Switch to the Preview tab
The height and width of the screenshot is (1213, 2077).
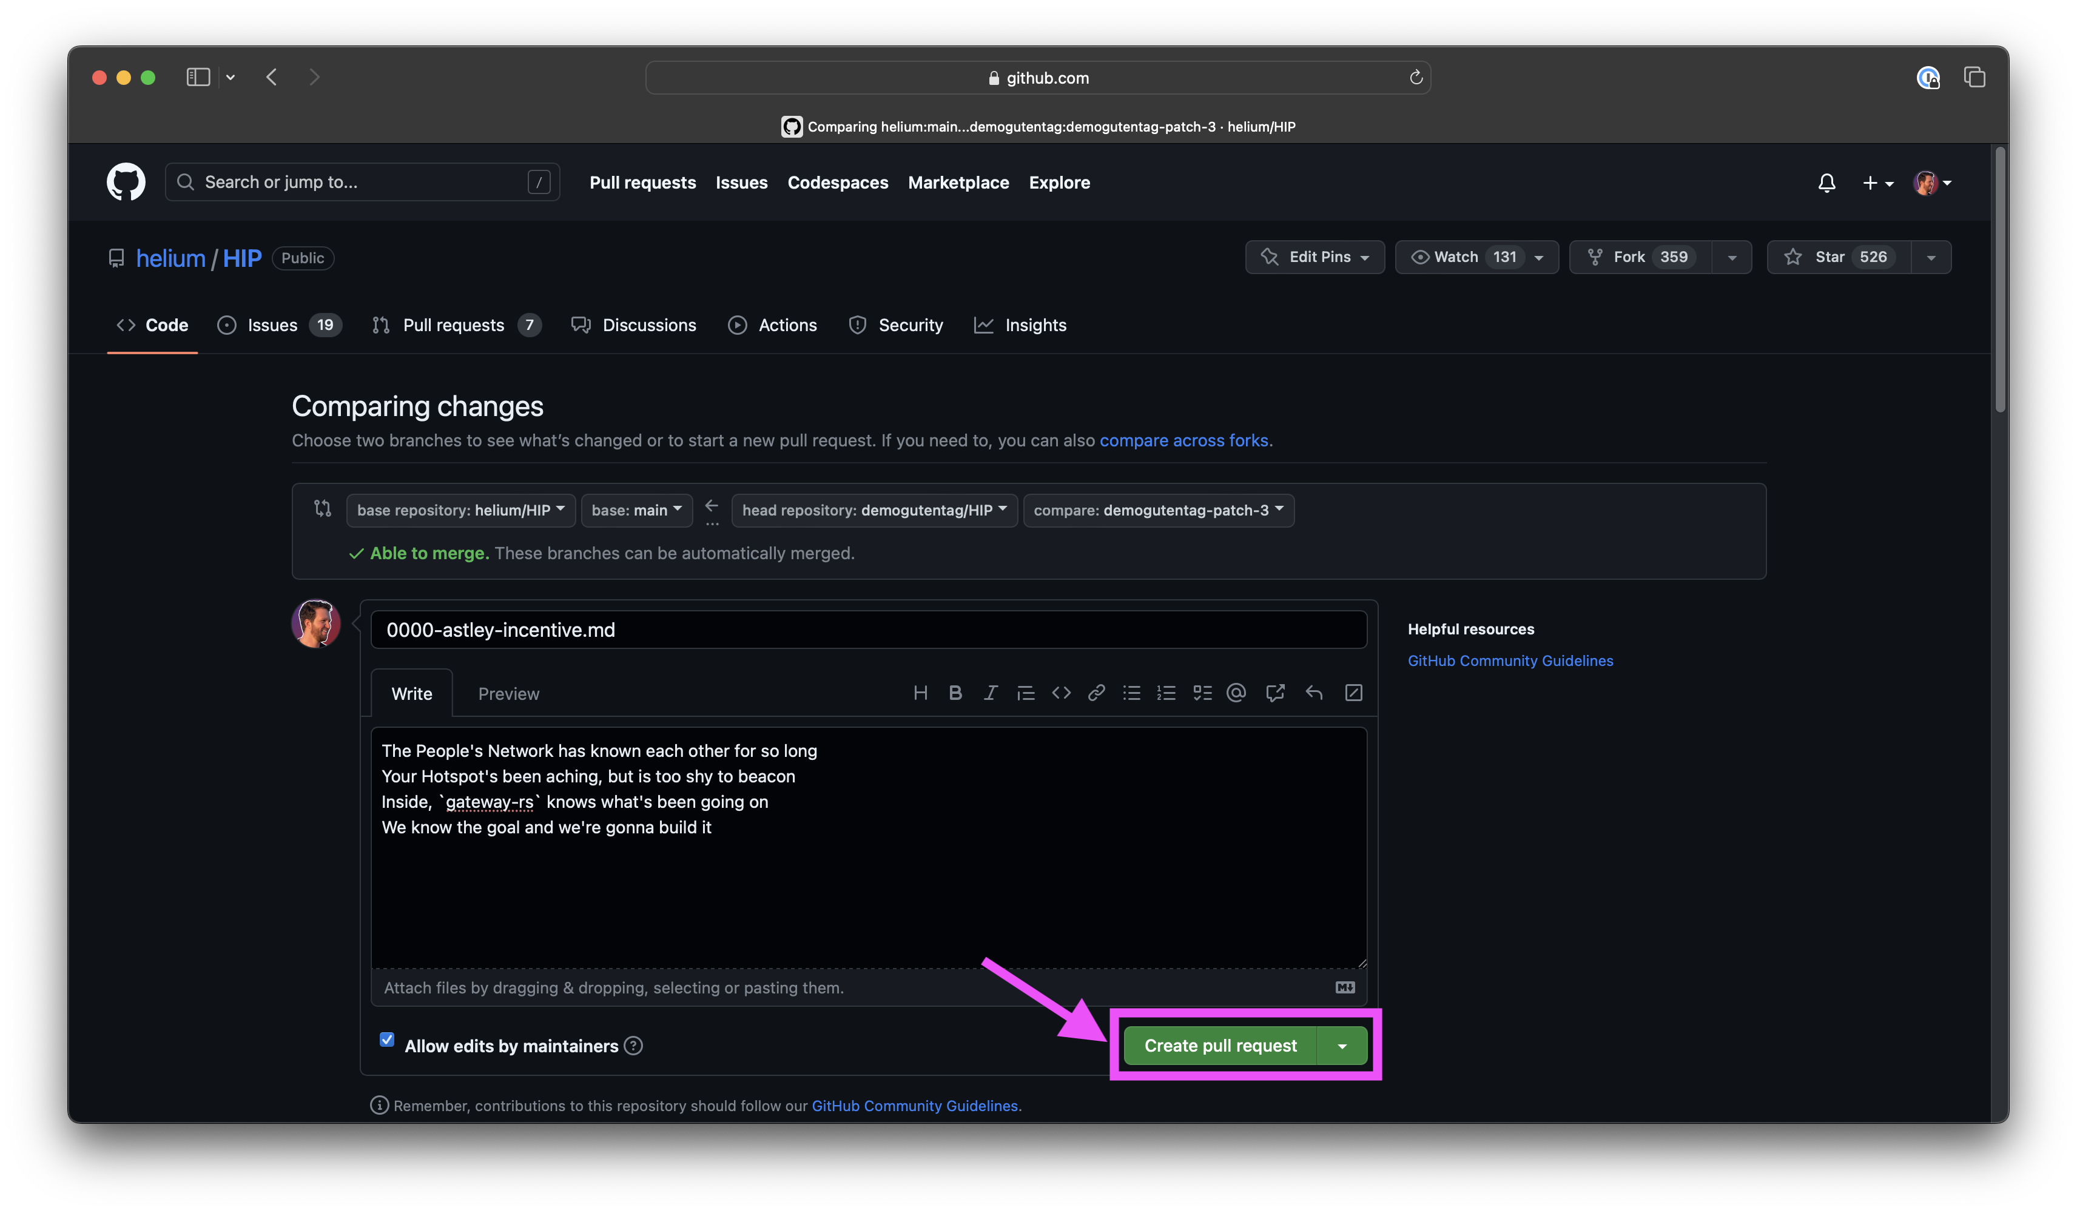508,694
